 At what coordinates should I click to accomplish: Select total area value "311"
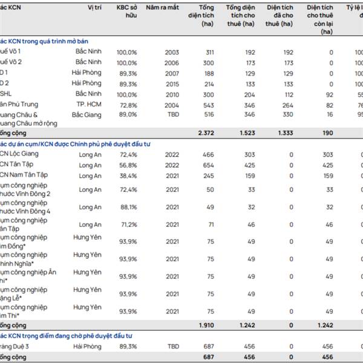point(210,53)
